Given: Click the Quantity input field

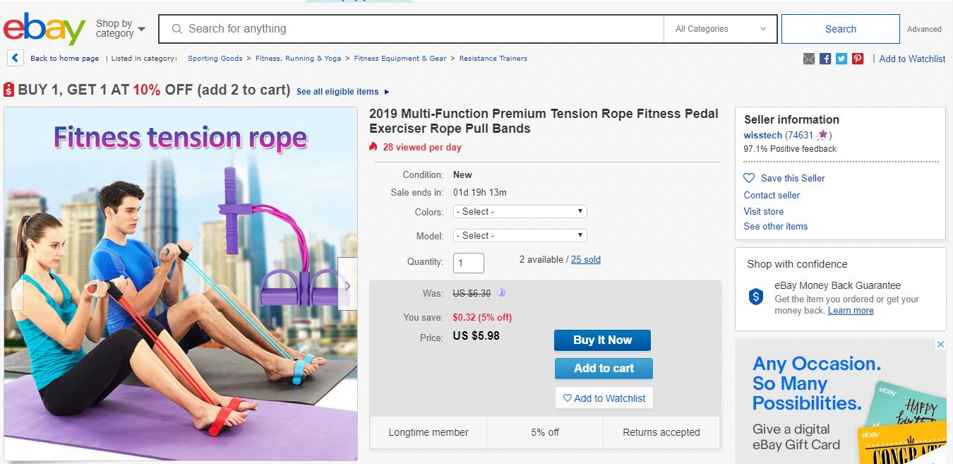Looking at the screenshot, I should click(469, 263).
